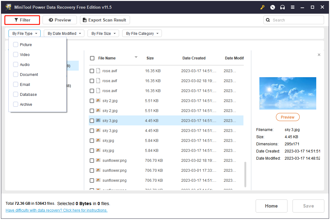Click the key registration icon
The image size is (330, 220).
[x=262, y=7]
